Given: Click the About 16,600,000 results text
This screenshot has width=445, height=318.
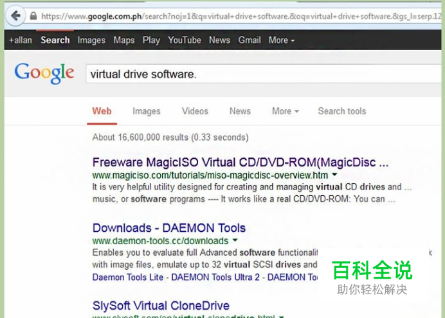Looking at the screenshot, I should [x=170, y=137].
